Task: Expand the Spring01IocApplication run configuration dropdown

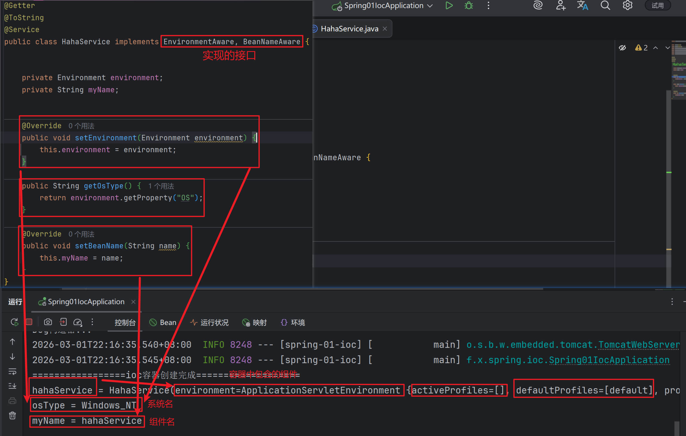Action: pyautogui.click(x=430, y=6)
